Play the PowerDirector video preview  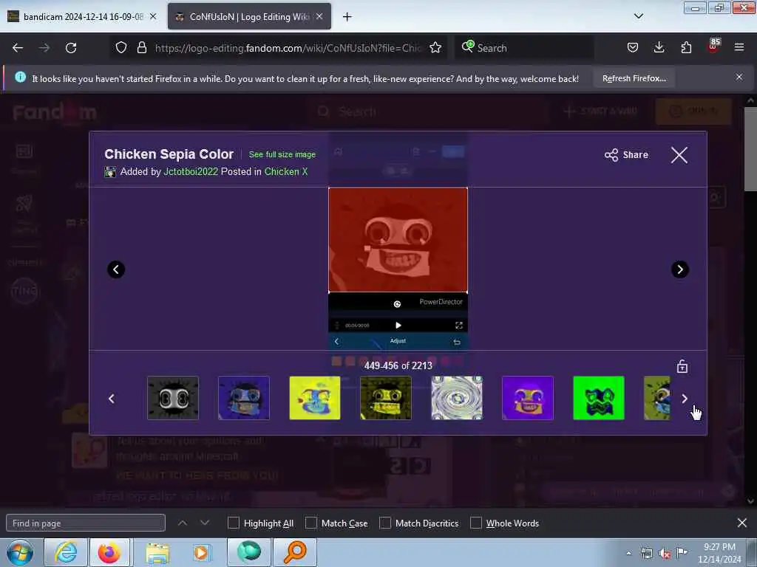(398, 326)
